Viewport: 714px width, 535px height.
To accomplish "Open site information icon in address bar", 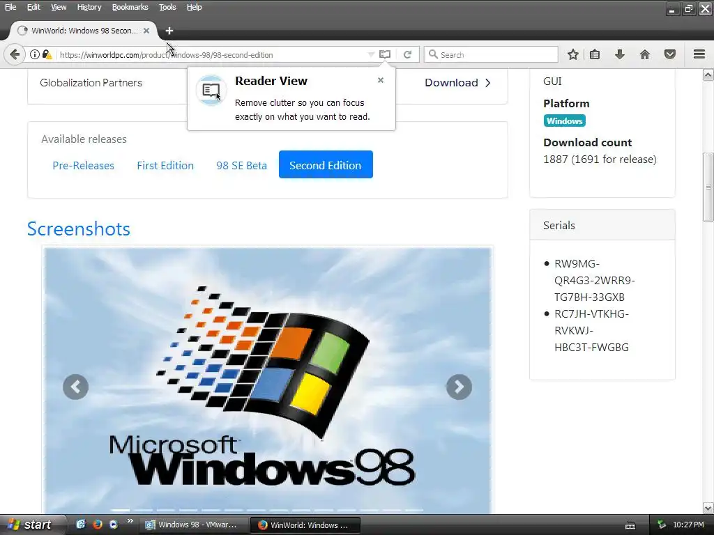I will pyautogui.click(x=35, y=54).
